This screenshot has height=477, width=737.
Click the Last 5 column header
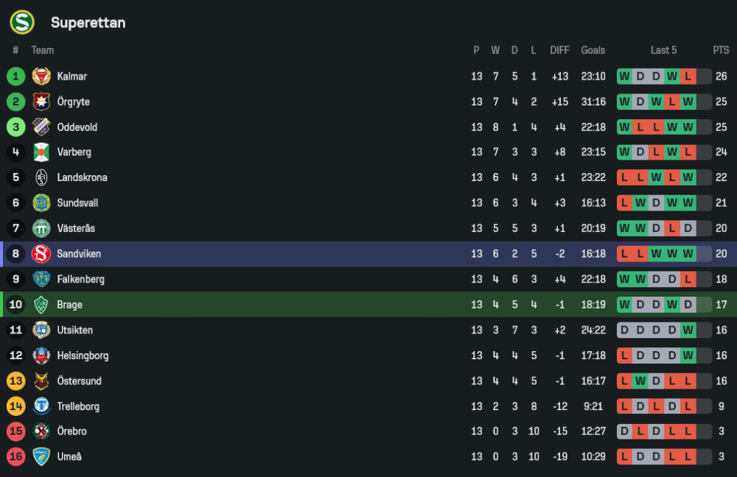(663, 50)
